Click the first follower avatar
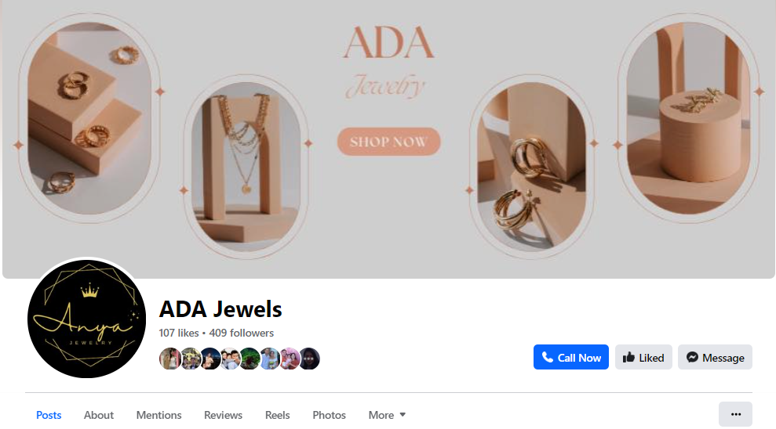The image size is (776, 429). [169, 359]
